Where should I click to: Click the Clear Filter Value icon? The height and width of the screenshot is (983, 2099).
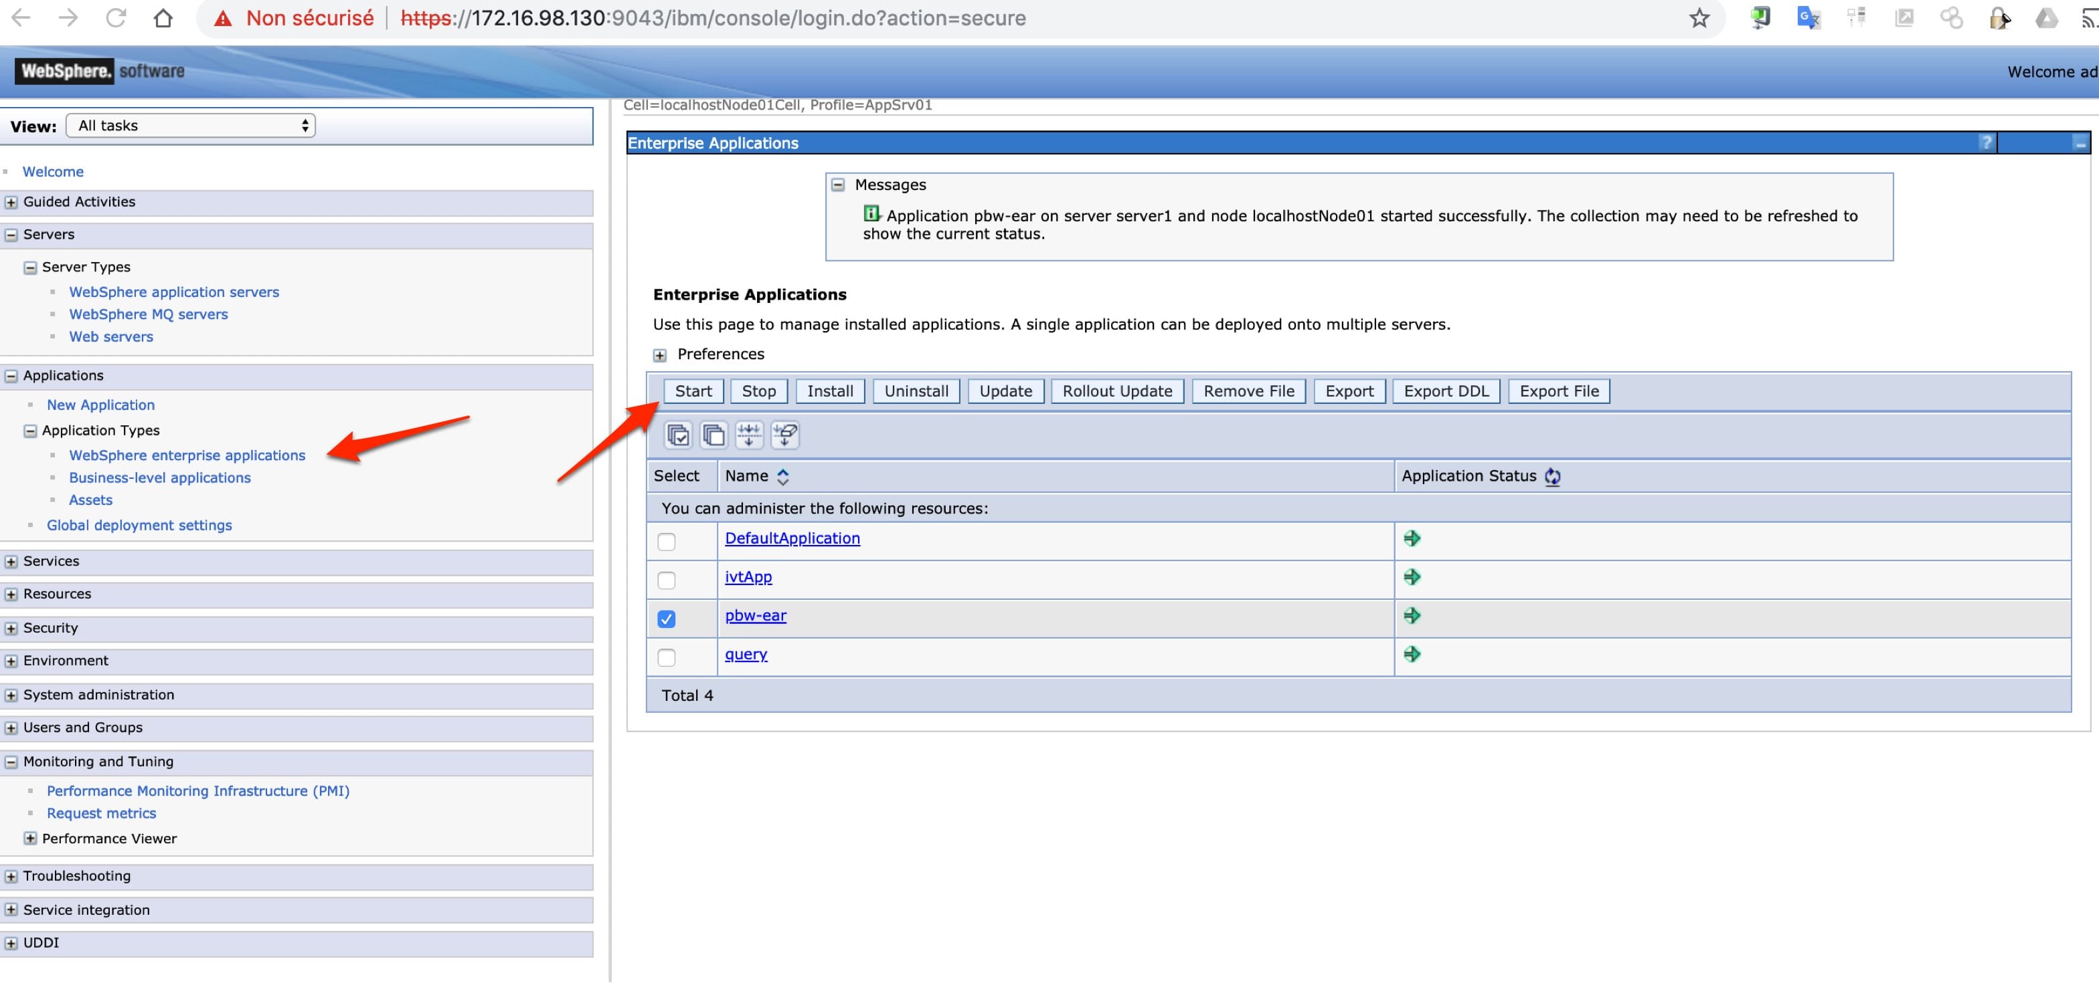point(784,435)
